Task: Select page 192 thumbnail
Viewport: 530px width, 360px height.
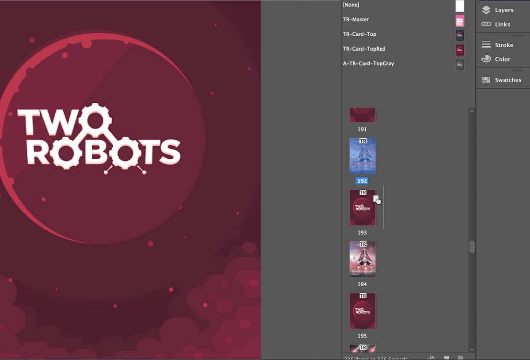Action: [363, 156]
